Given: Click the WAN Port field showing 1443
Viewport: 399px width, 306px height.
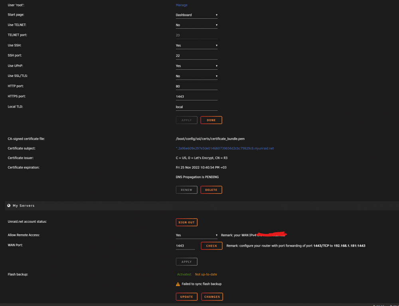Looking at the screenshot, I should click(x=185, y=246).
